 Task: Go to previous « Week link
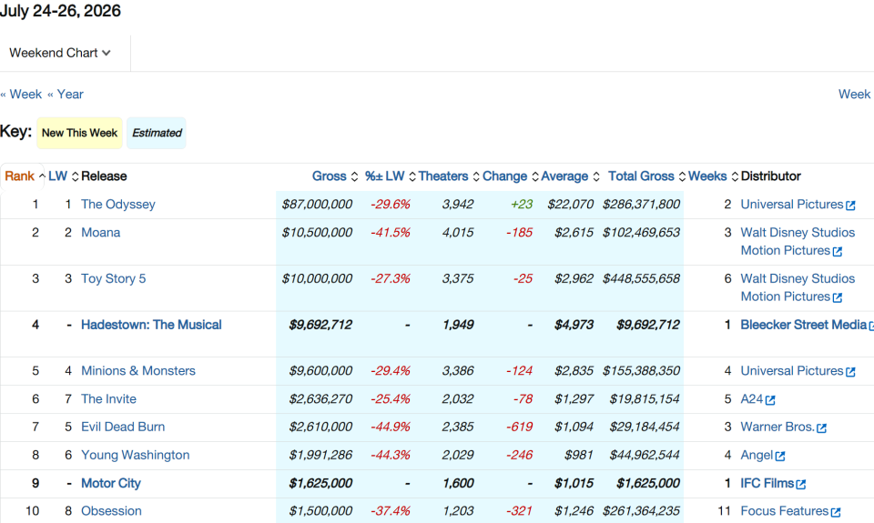(21, 94)
